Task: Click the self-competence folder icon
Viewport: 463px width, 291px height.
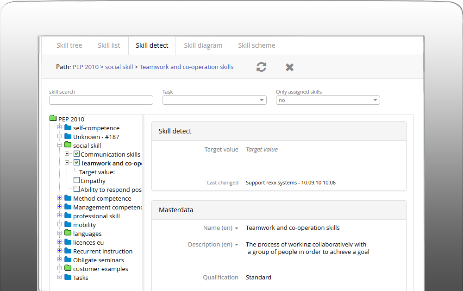Action: coord(68,127)
